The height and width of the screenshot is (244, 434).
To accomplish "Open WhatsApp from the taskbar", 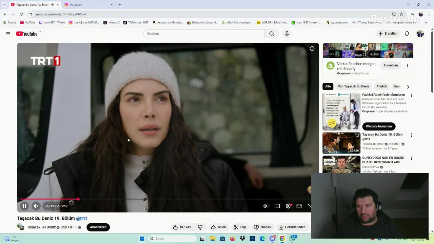I will (292, 239).
